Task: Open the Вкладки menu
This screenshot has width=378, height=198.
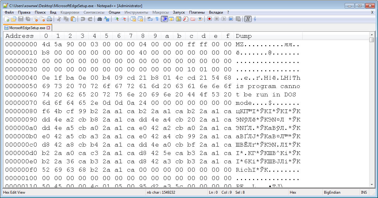Action: point(216,12)
